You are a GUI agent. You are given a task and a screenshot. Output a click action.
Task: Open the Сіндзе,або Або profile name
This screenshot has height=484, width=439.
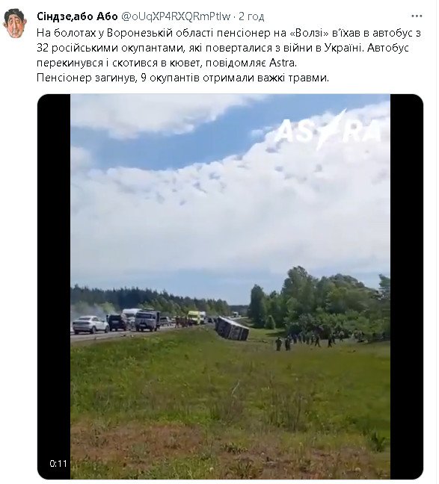click(x=77, y=16)
